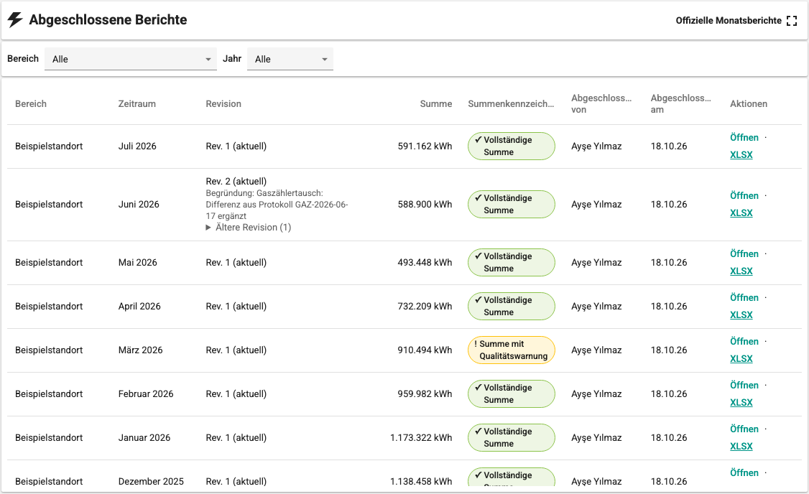Click the Summenkennzeichen column header
This screenshot has width=809, height=494.
[511, 104]
